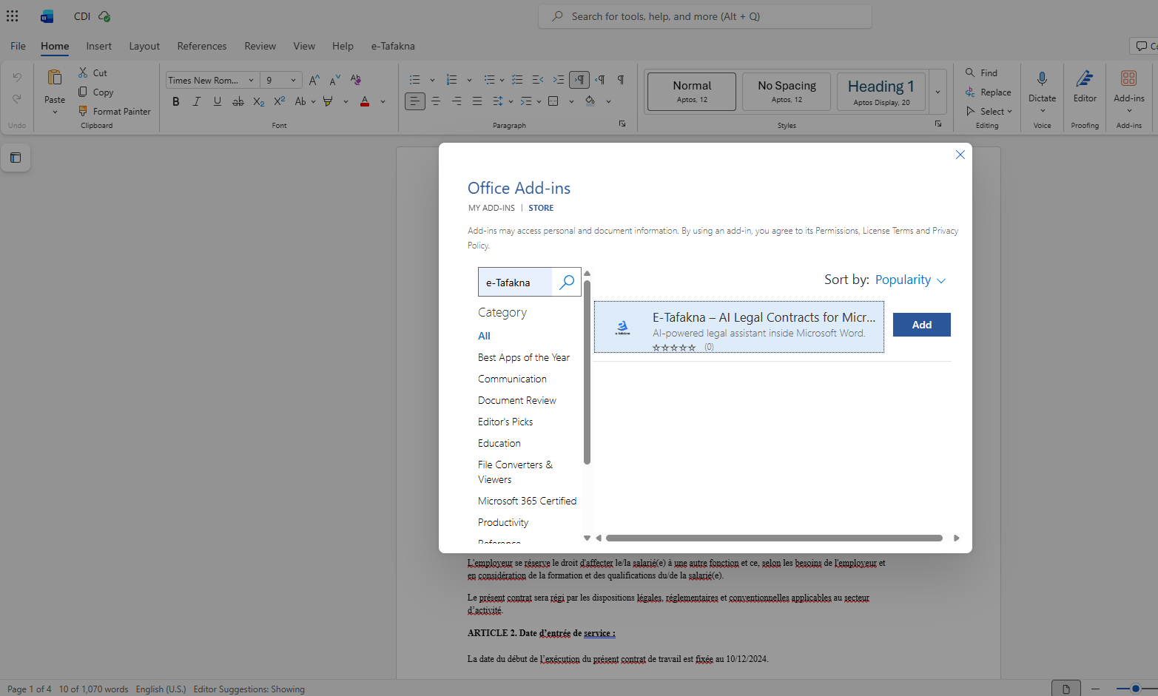Clear formatting with the eraser A icon
1158x696 pixels.
pos(356,80)
